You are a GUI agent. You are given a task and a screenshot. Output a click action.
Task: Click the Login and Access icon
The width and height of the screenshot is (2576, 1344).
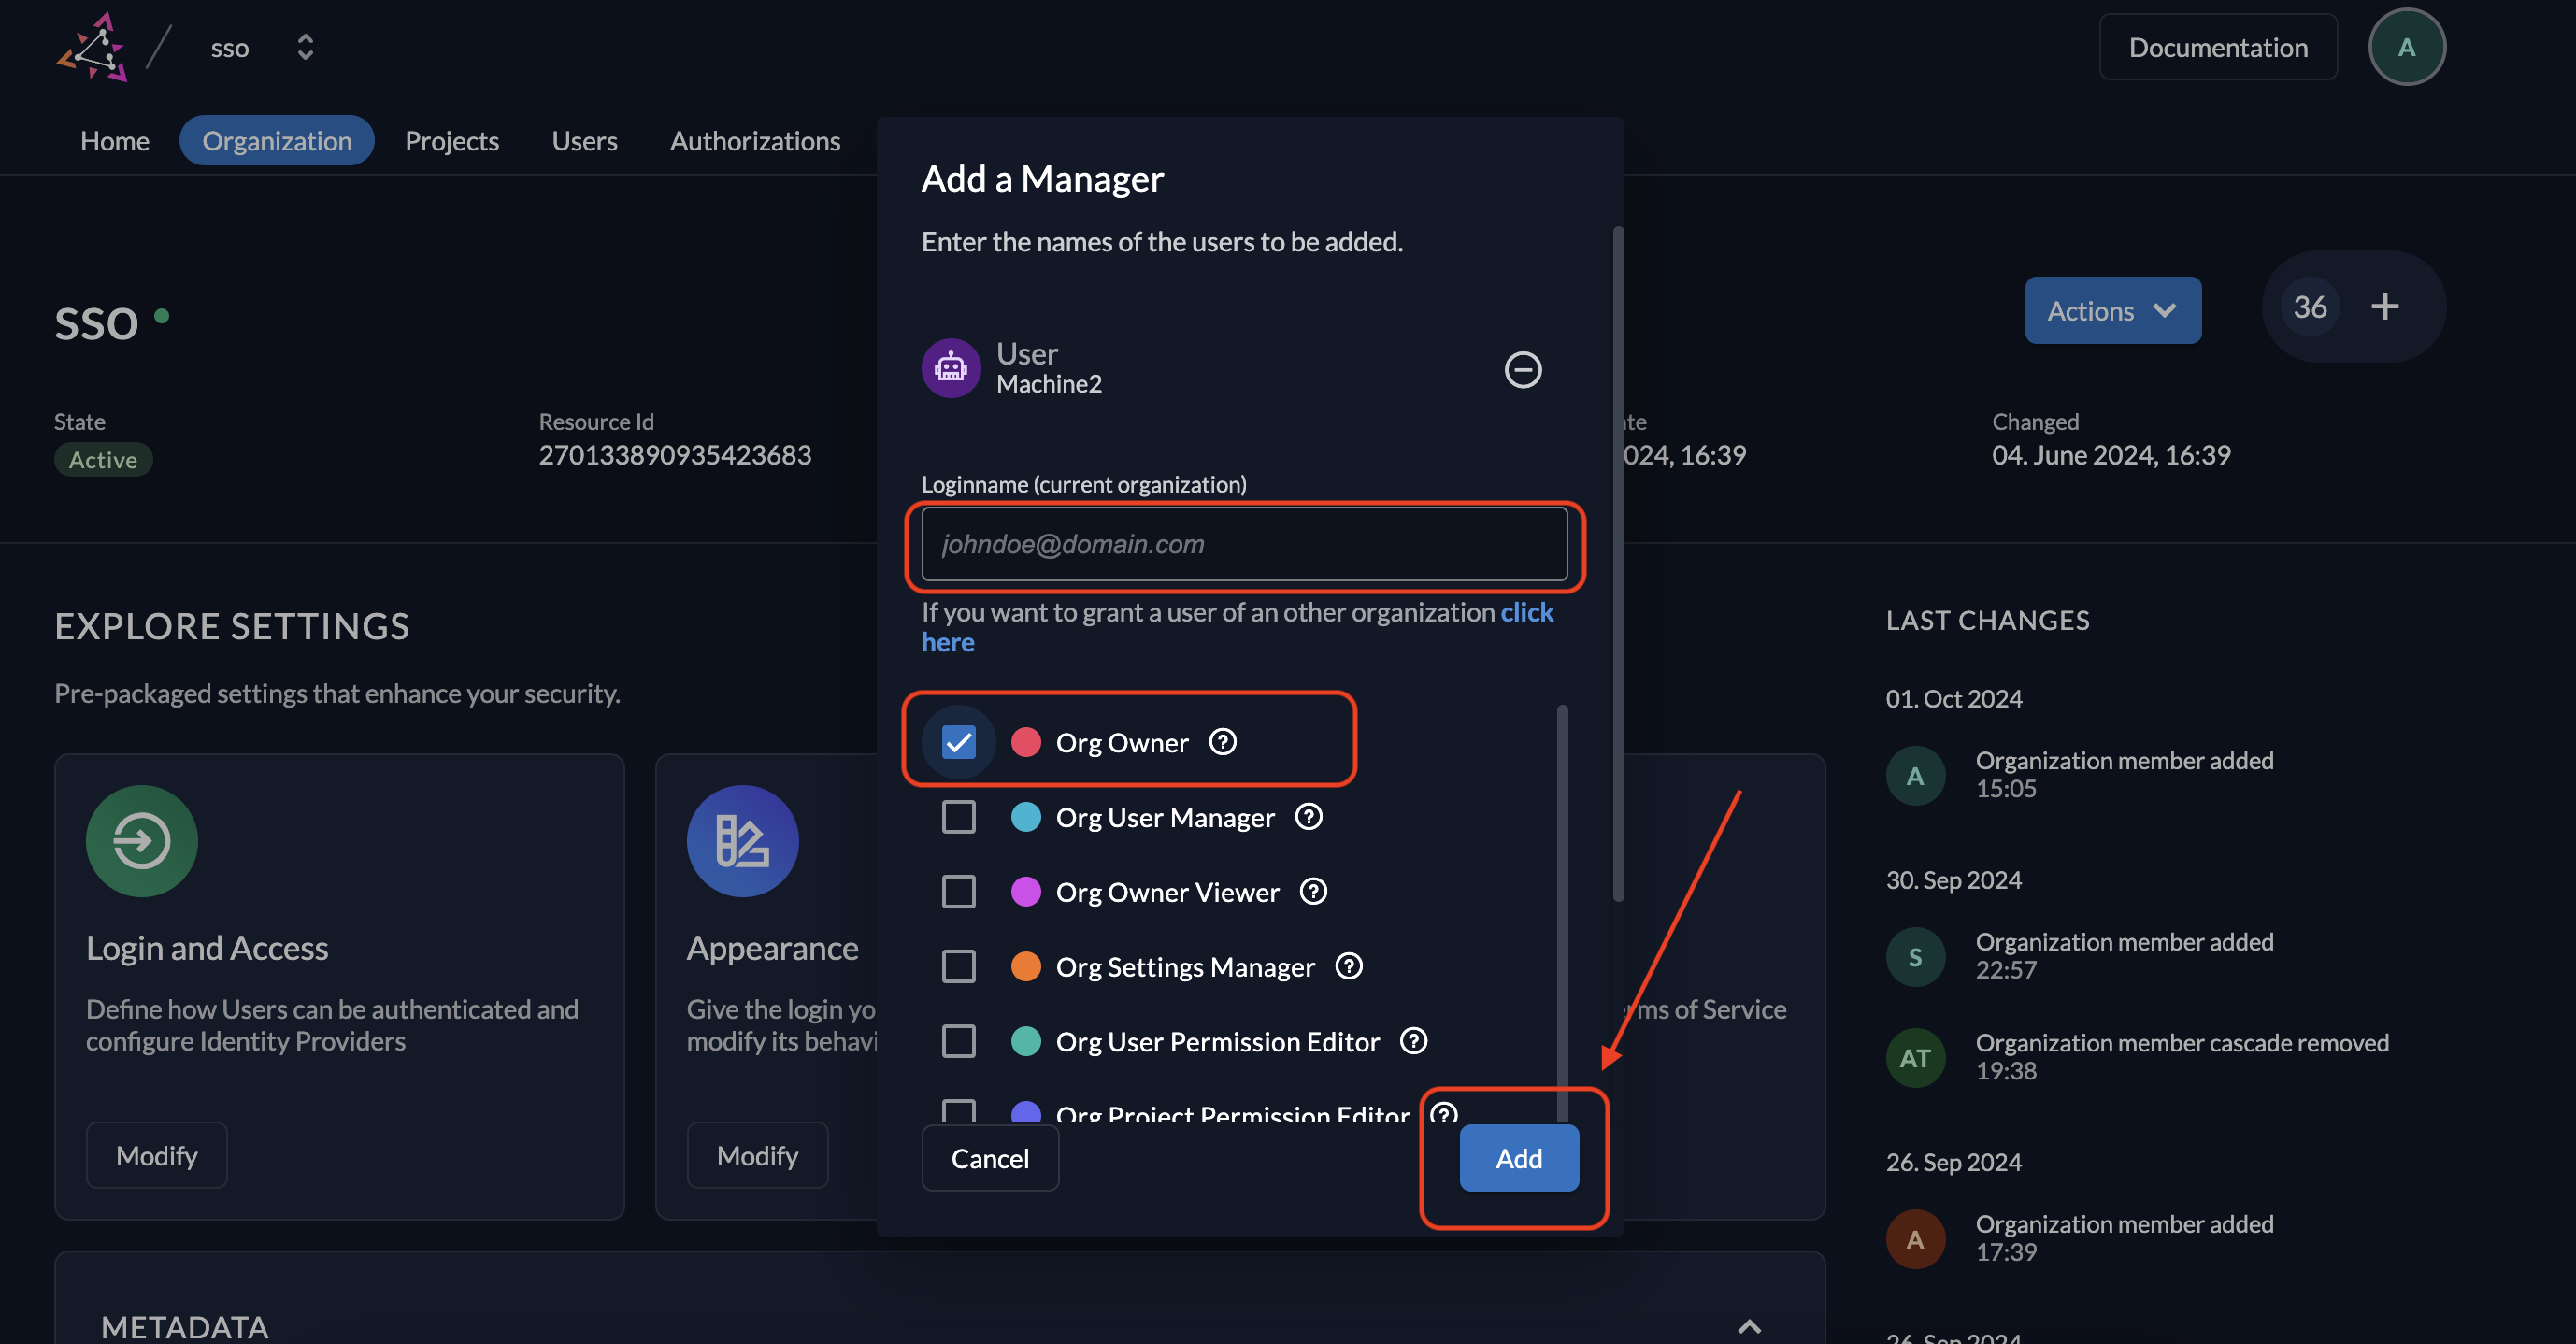[x=141, y=841]
